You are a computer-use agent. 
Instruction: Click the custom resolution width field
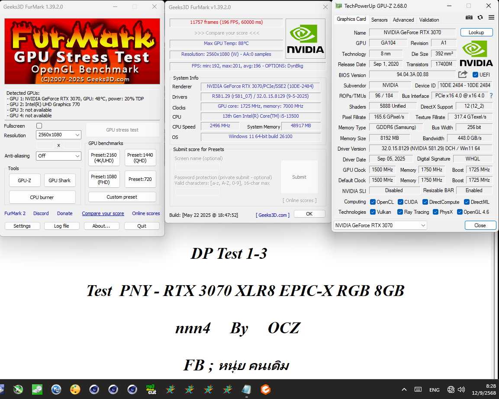click(45, 145)
